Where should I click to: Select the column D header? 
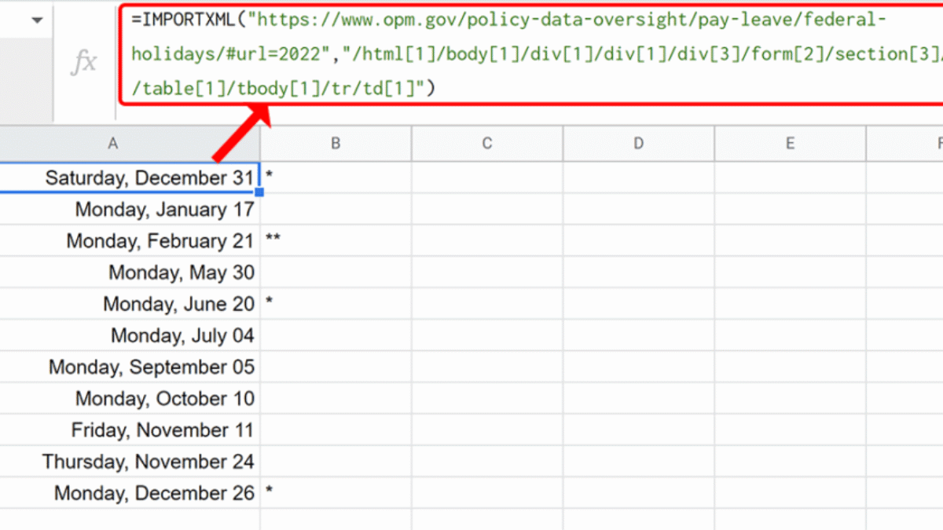[638, 143]
